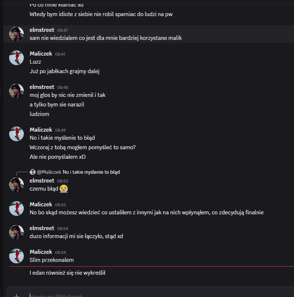Click the crying emoji in elmstreet's message
The image size is (294, 297).
64,189
